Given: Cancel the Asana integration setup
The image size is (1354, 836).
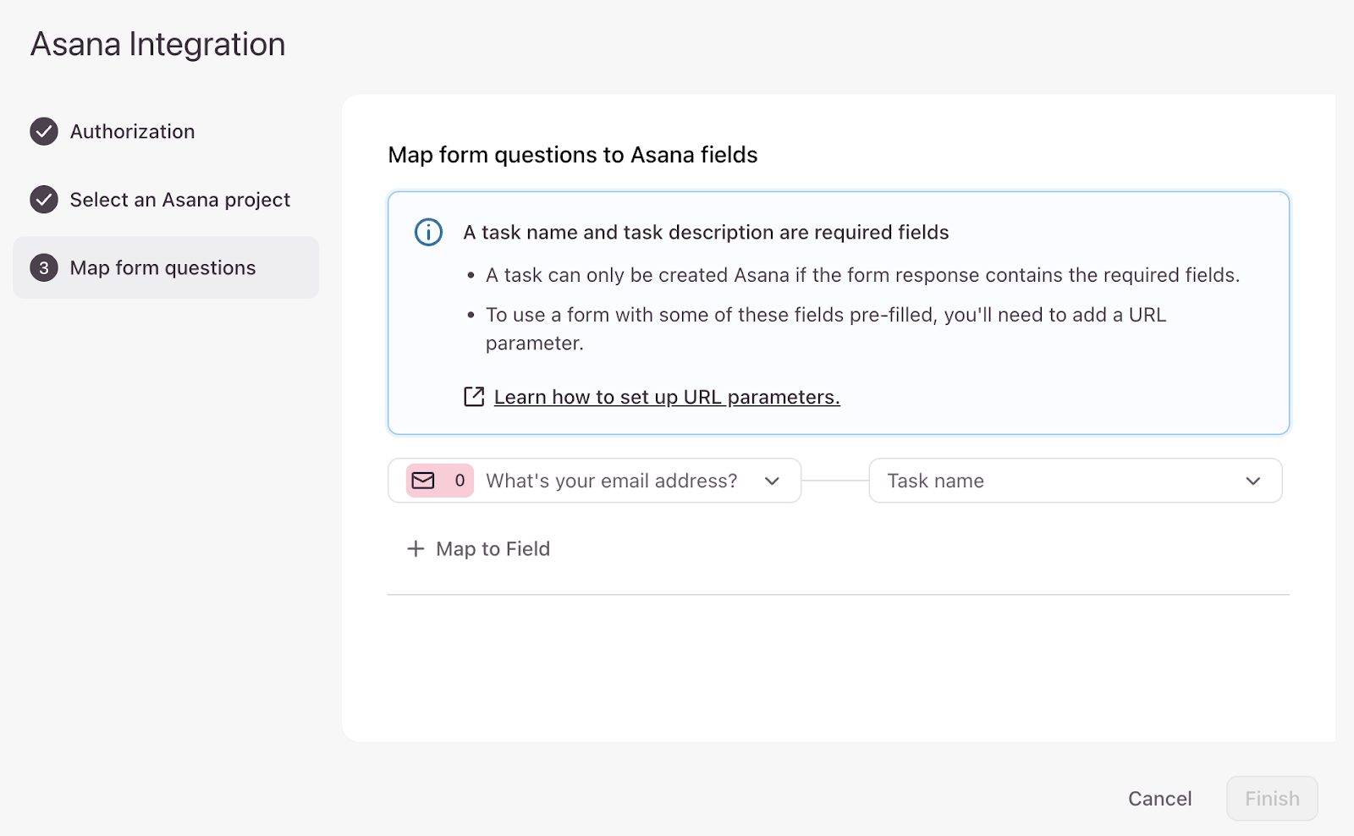Looking at the screenshot, I should [1159, 798].
